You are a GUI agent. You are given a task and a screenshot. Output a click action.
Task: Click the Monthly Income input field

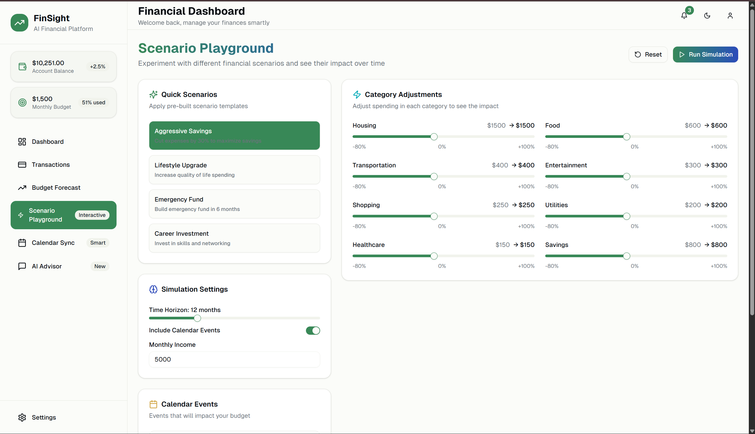pos(234,359)
